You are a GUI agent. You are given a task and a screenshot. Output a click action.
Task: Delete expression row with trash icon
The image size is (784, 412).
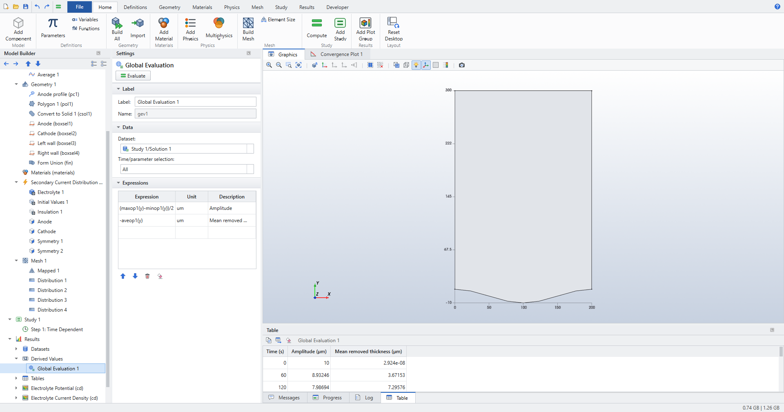click(147, 276)
